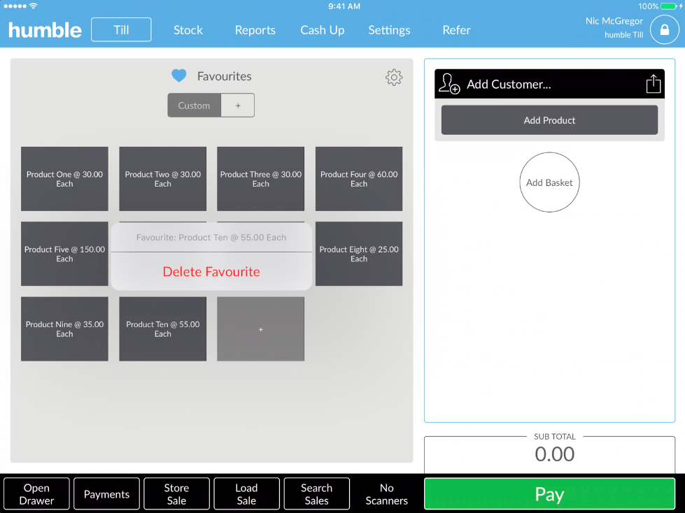Select the Product Four at 60.00 tile
The height and width of the screenshot is (513, 685).
pos(359,179)
